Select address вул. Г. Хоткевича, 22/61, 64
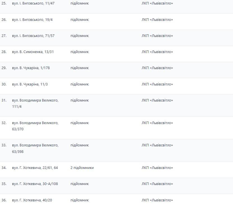The image size is (233, 209). coord(35,168)
